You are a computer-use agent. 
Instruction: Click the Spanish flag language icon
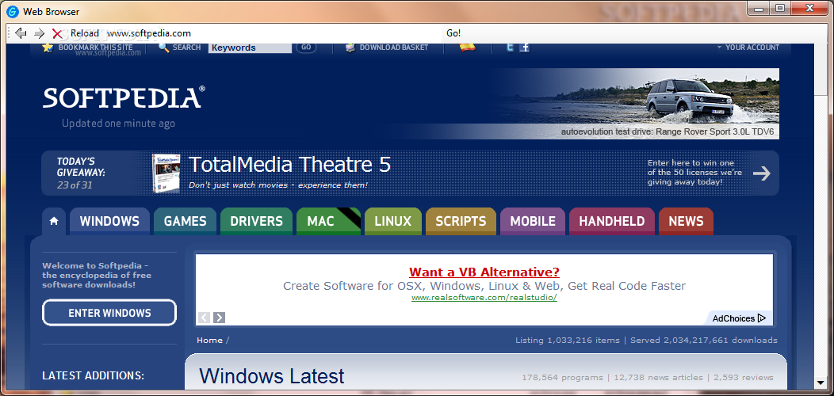pos(467,48)
